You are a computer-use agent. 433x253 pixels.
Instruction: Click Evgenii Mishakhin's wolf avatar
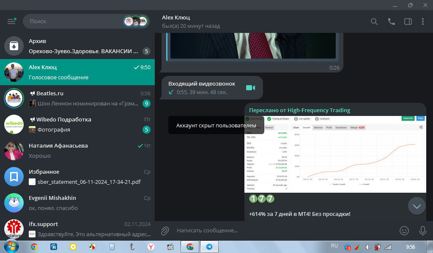click(14, 203)
